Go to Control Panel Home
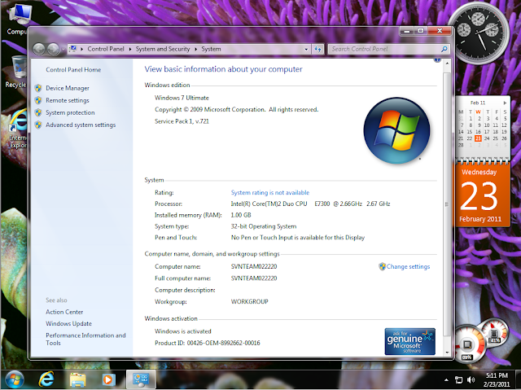This screenshot has width=521, height=390. (x=73, y=70)
